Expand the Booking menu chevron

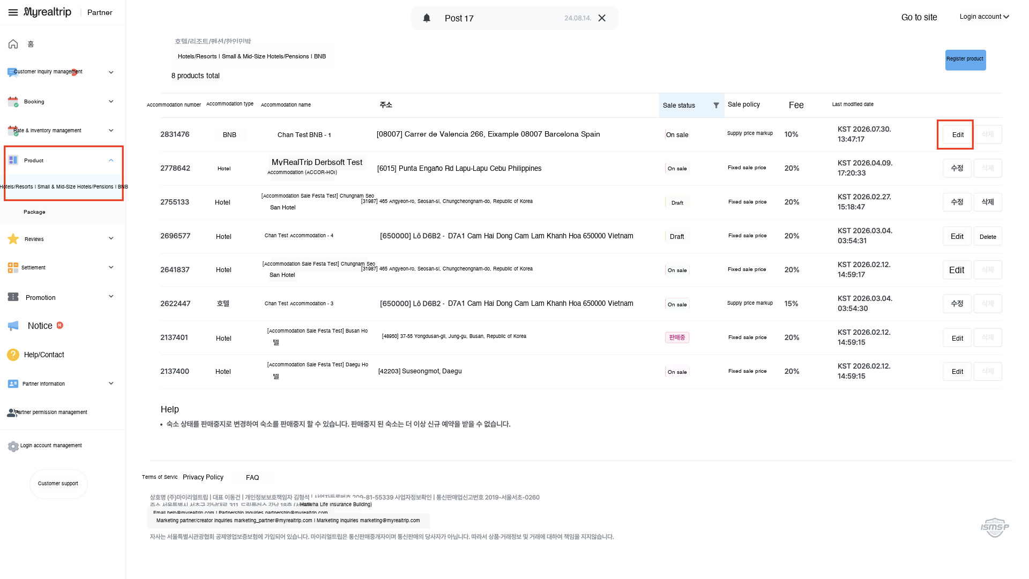[111, 101]
